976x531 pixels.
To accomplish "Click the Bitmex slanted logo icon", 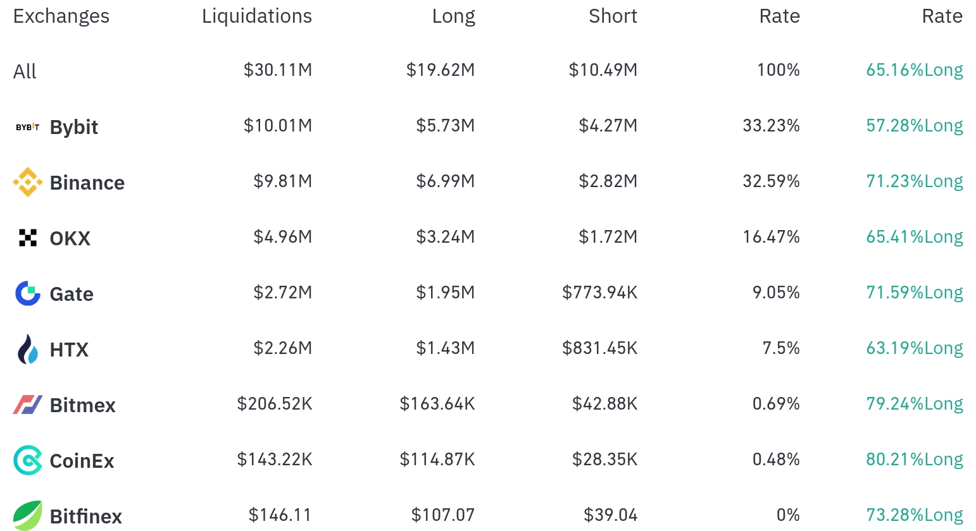I will tap(28, 405).
